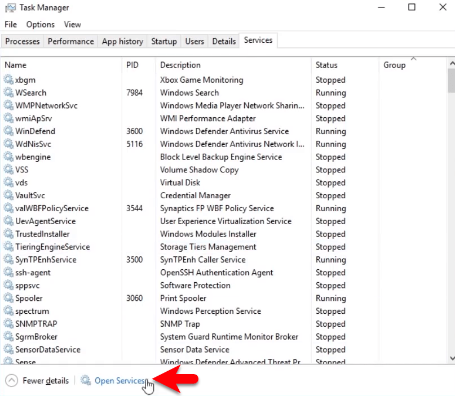The width and height of the screenshot is (455, 396).
Task: Select the Volume Shadow Copy description
Action: click(x=200, y=170)
